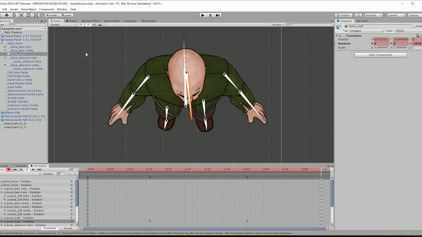This screenshot has height=237, width=422.
Task: Click the Samples value input field
Action: [x=60, y=173]
